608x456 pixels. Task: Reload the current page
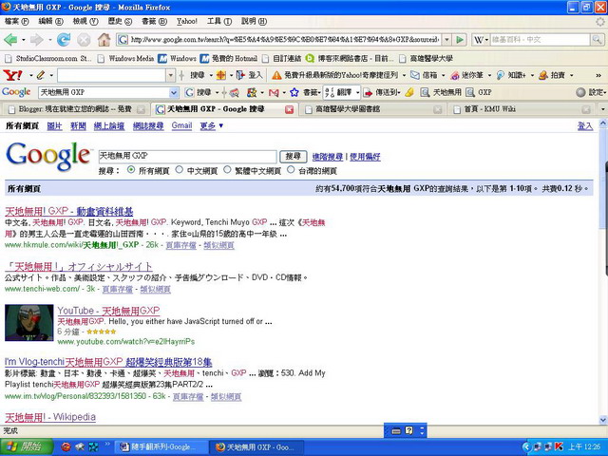click(64, 40)
